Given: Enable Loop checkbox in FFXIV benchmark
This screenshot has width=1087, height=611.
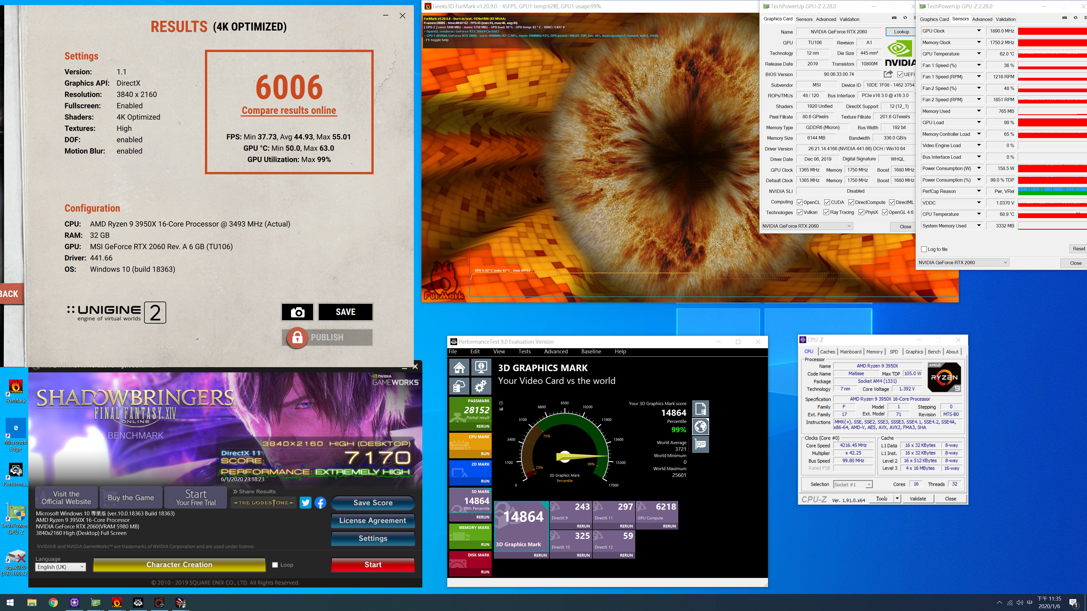Looking at the screenshot, I should [275, 565].
